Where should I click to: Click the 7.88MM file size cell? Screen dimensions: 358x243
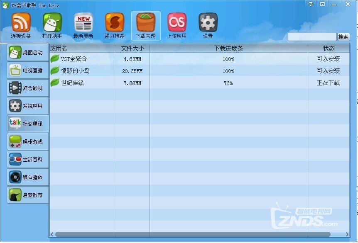point(132,83)
